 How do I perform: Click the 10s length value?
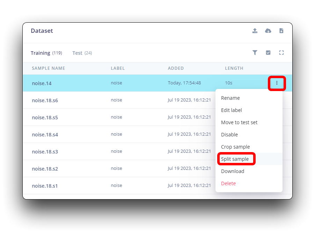coord(229,83)
